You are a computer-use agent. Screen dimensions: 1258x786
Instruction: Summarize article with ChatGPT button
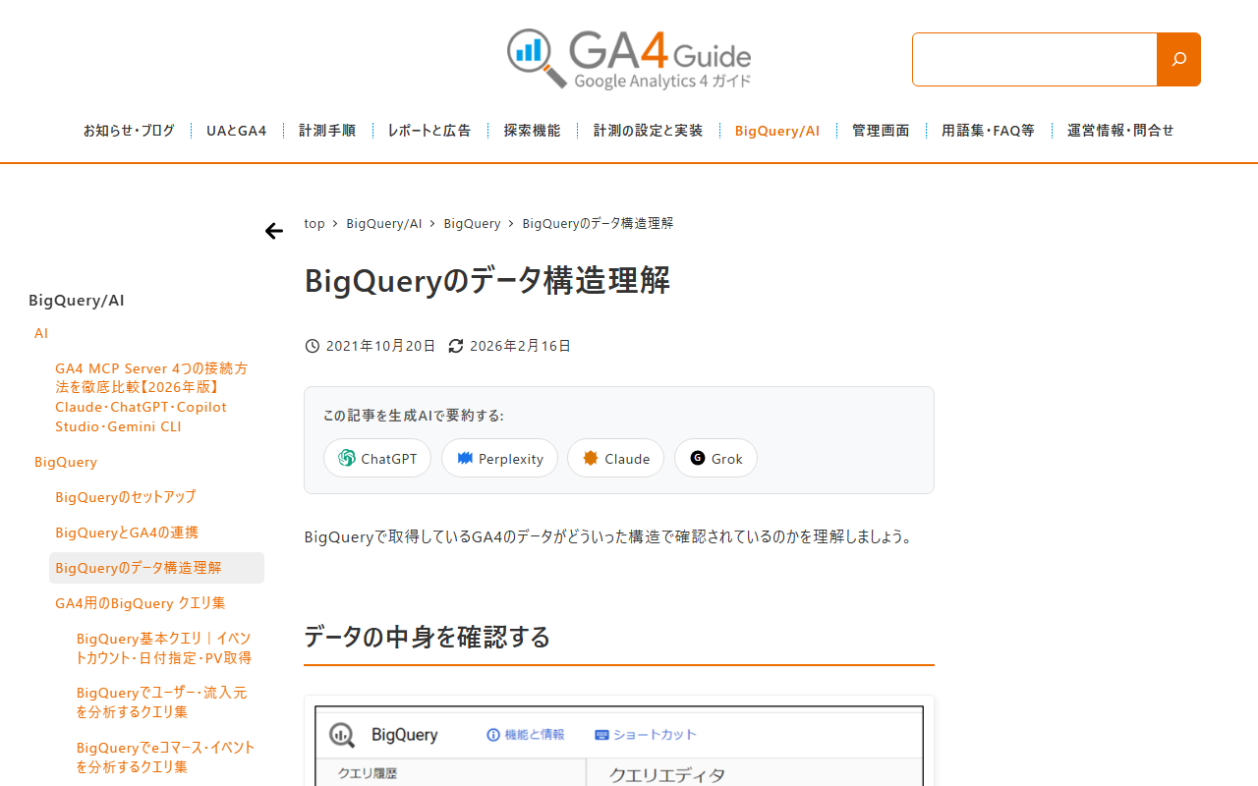click(x=377, y=458)
